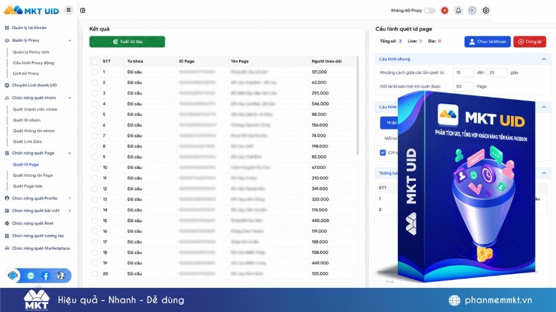Click the Chức năng quét bài viết icon

(7, 211)
